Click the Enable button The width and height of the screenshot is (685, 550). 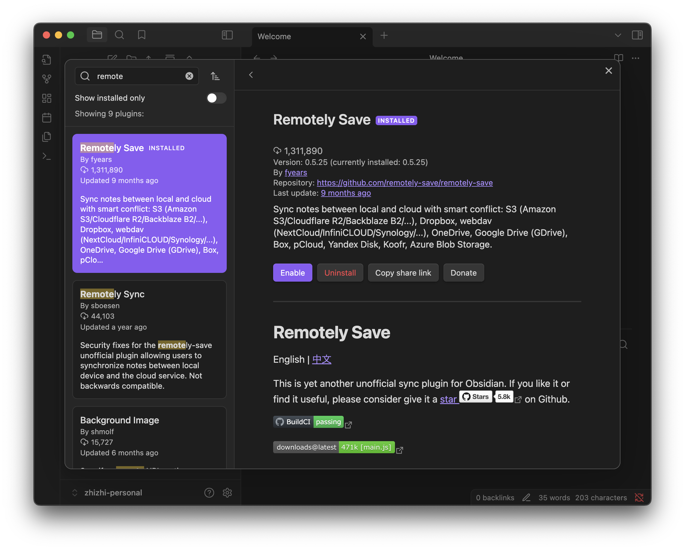(292, 273)
